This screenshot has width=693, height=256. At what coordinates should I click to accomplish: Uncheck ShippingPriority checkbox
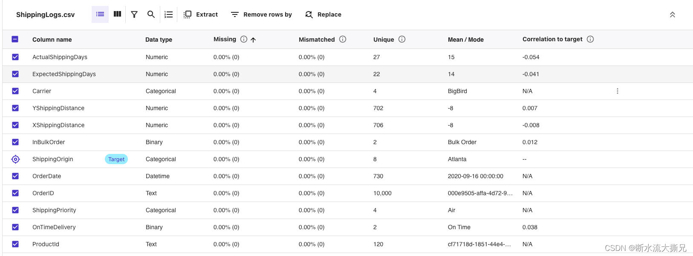pos(15,210)
